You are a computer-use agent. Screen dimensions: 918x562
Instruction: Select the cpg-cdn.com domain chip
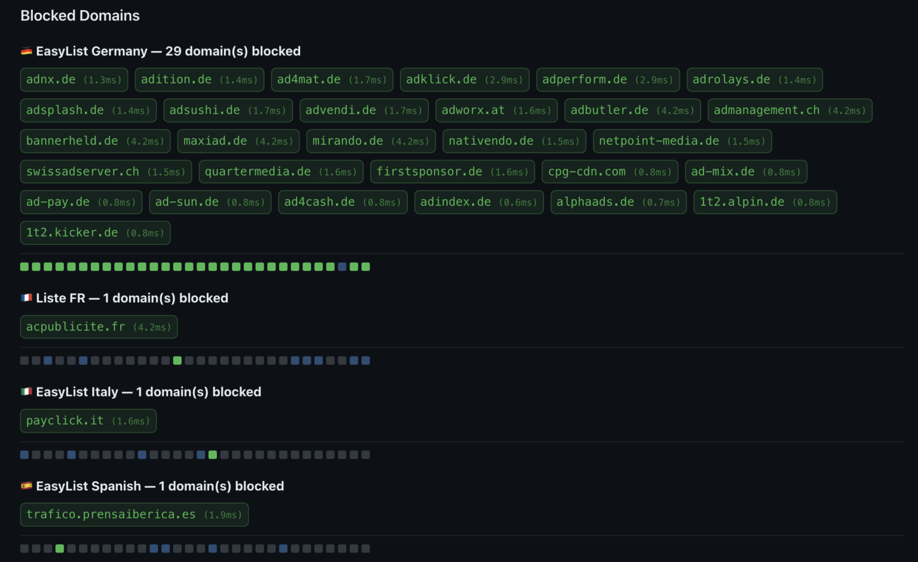pyautogui.click(x=610, y=172)
